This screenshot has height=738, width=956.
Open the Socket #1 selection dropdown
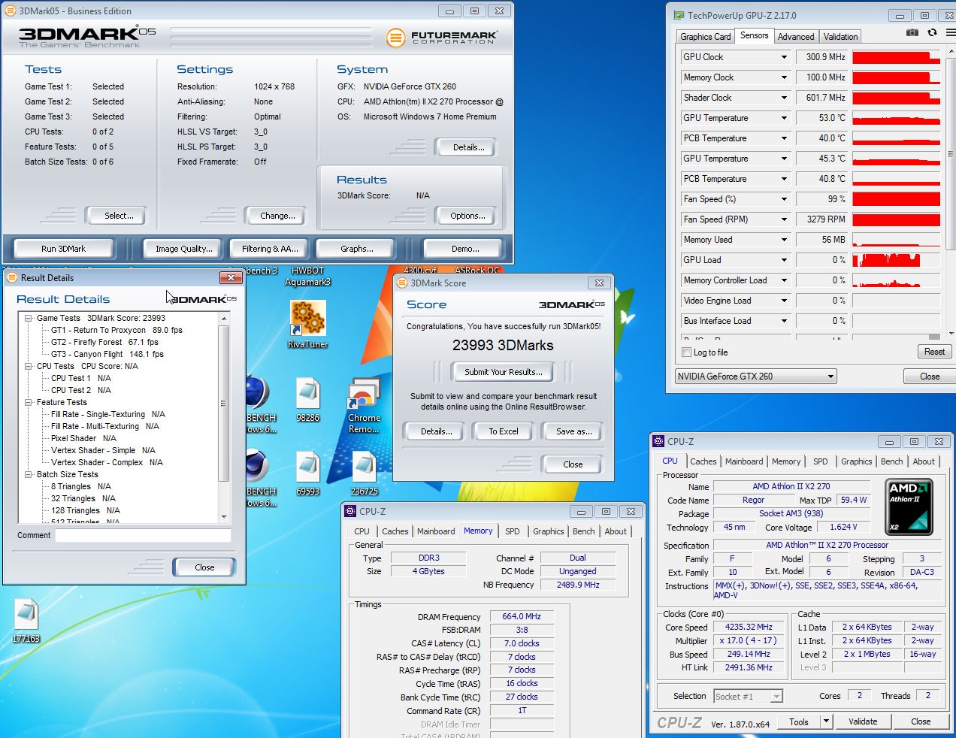pyautogui.click(x=748, y=697)
